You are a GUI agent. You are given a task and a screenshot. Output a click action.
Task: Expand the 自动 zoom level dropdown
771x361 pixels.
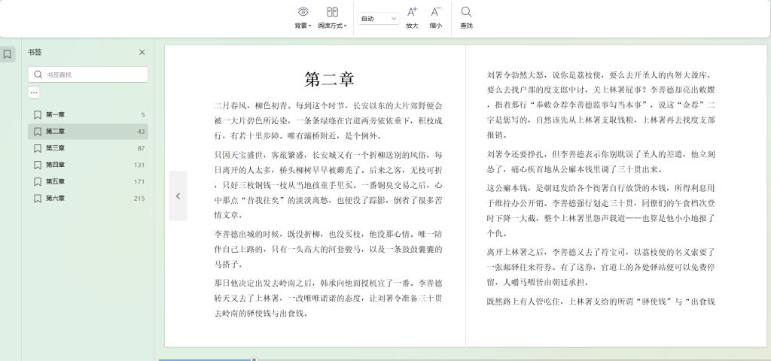point(379,18)
